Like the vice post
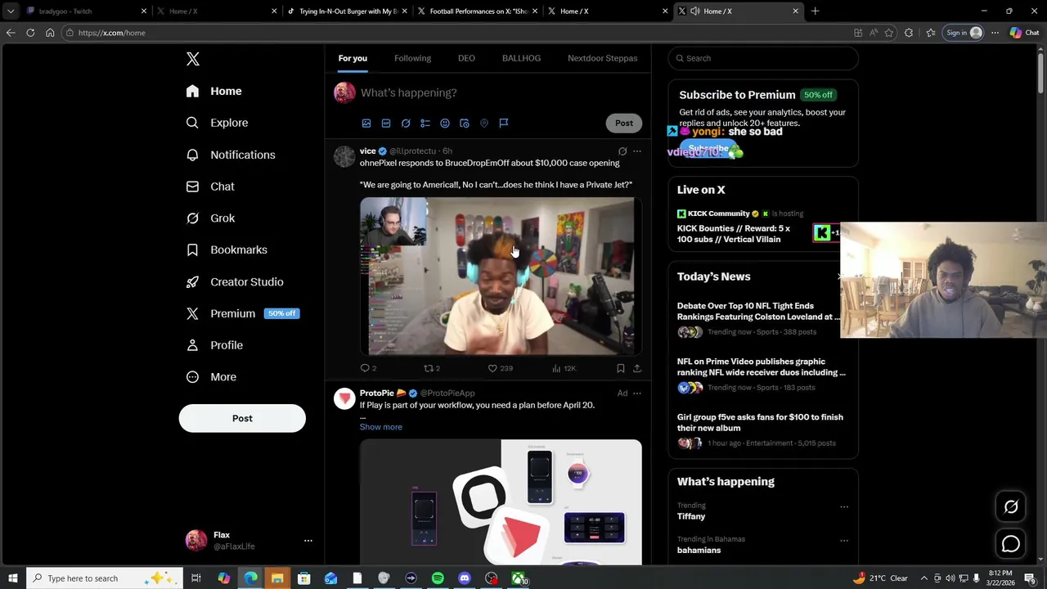 click(x=500, y=369)
